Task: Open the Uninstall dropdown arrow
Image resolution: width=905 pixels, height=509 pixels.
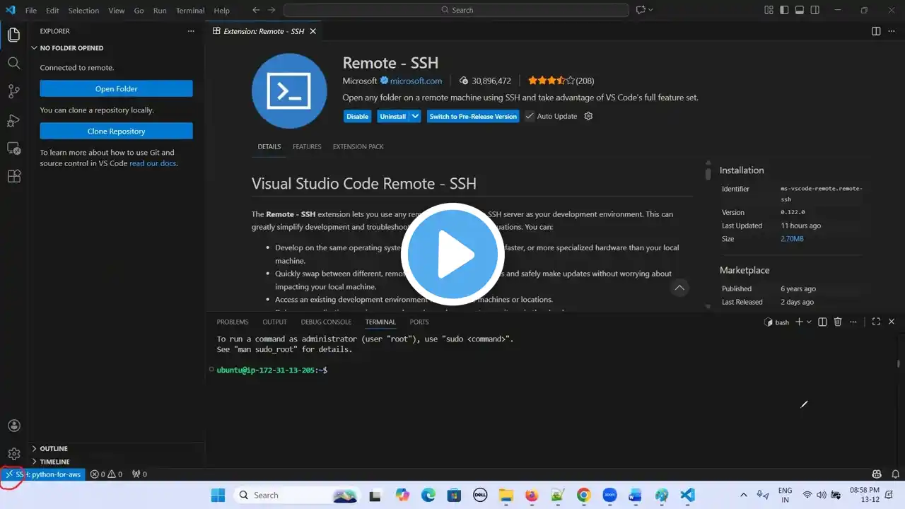Action: tap(416, 116)
